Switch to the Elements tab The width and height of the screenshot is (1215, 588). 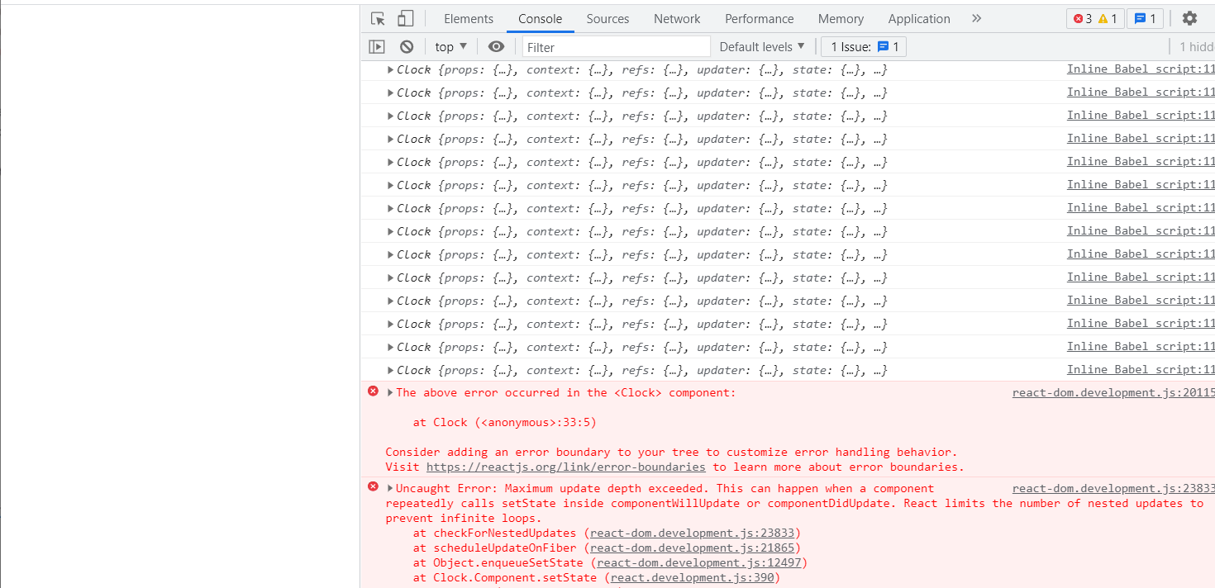[469, 18]
